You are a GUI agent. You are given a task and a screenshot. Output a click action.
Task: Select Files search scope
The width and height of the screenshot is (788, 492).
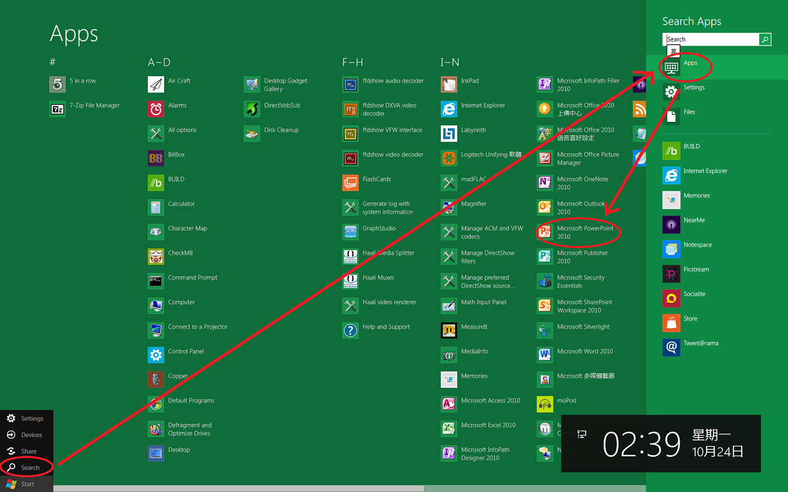coord(717,116)
